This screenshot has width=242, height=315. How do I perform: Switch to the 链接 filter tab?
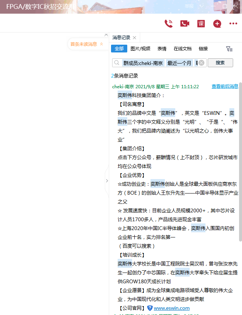(203, 49)
